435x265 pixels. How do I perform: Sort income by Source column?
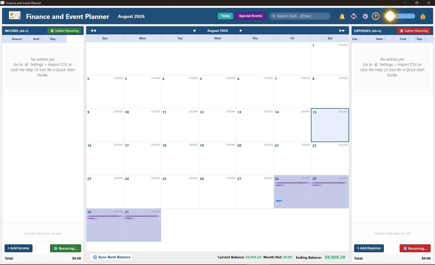[18, 39]
